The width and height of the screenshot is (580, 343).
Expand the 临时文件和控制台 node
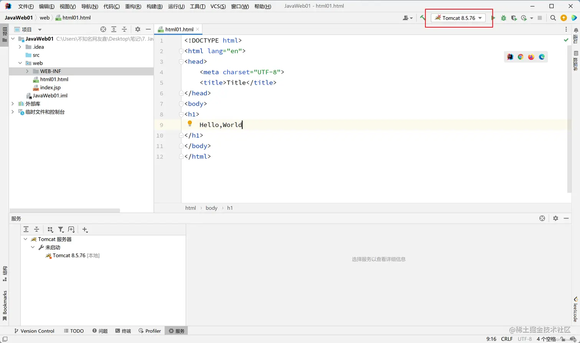coord(13,112)
